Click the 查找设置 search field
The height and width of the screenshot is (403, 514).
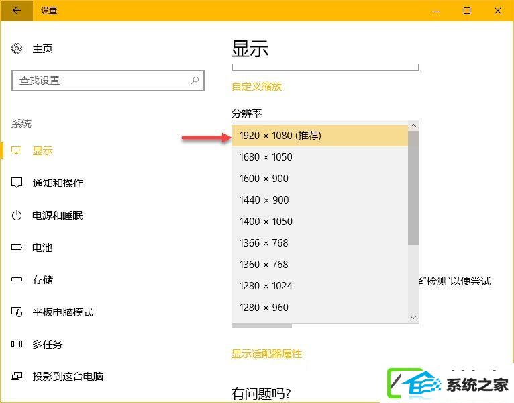108,81
